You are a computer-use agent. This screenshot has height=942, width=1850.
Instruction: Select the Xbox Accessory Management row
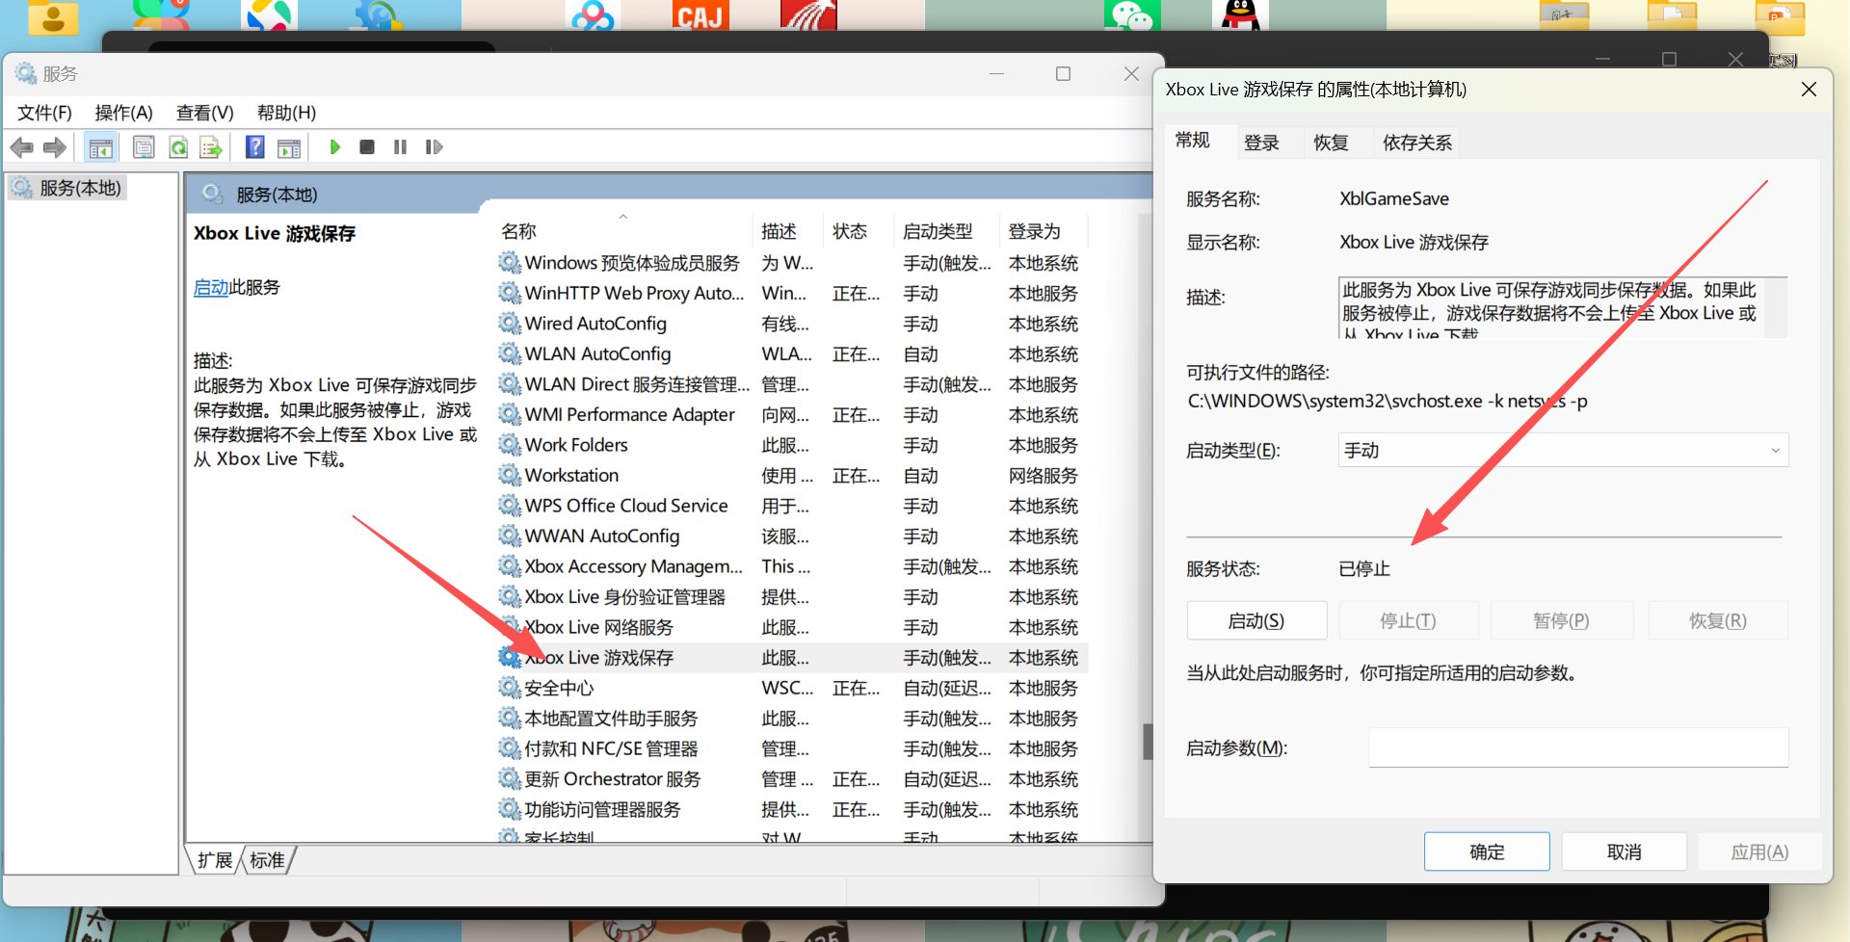point(792,566)
